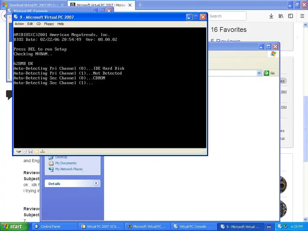The image size is (308, 231).
Task: Maximize the Explorer window behind
Action: 268,47
